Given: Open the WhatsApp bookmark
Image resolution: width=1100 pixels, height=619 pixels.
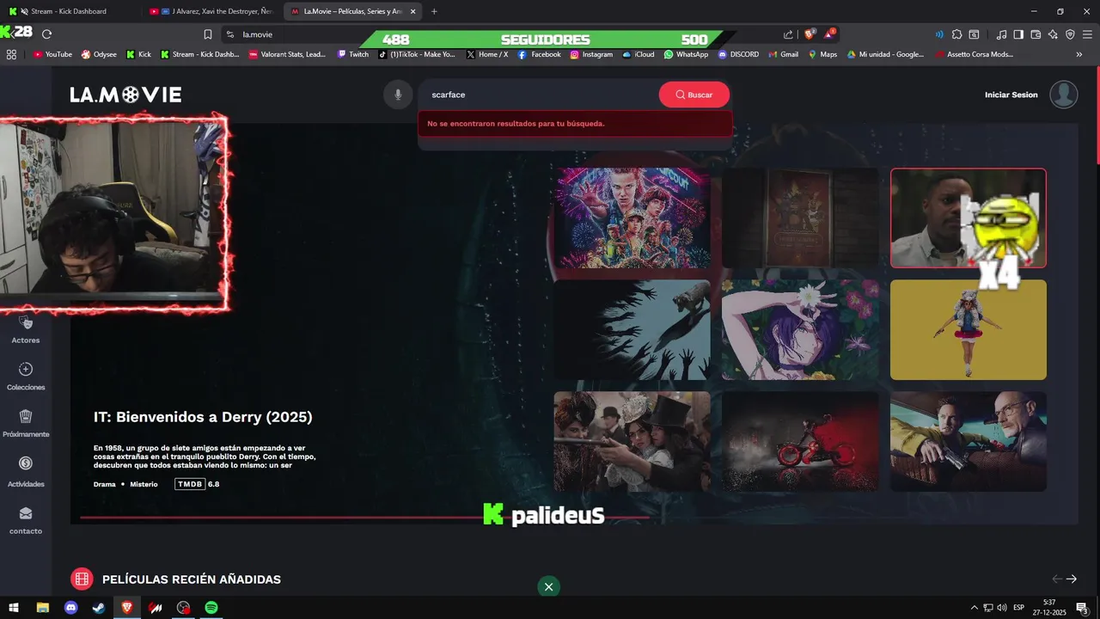Looking at the screenshot, I should click(x=686, y=54).
